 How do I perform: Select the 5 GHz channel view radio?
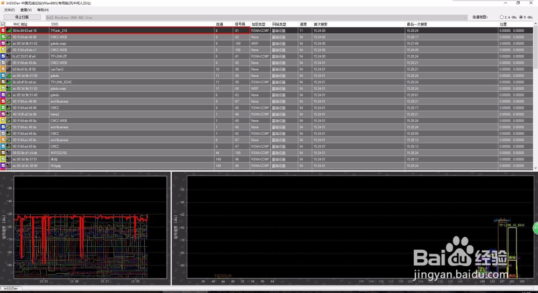pyautogui.click(x=521, y=17)
